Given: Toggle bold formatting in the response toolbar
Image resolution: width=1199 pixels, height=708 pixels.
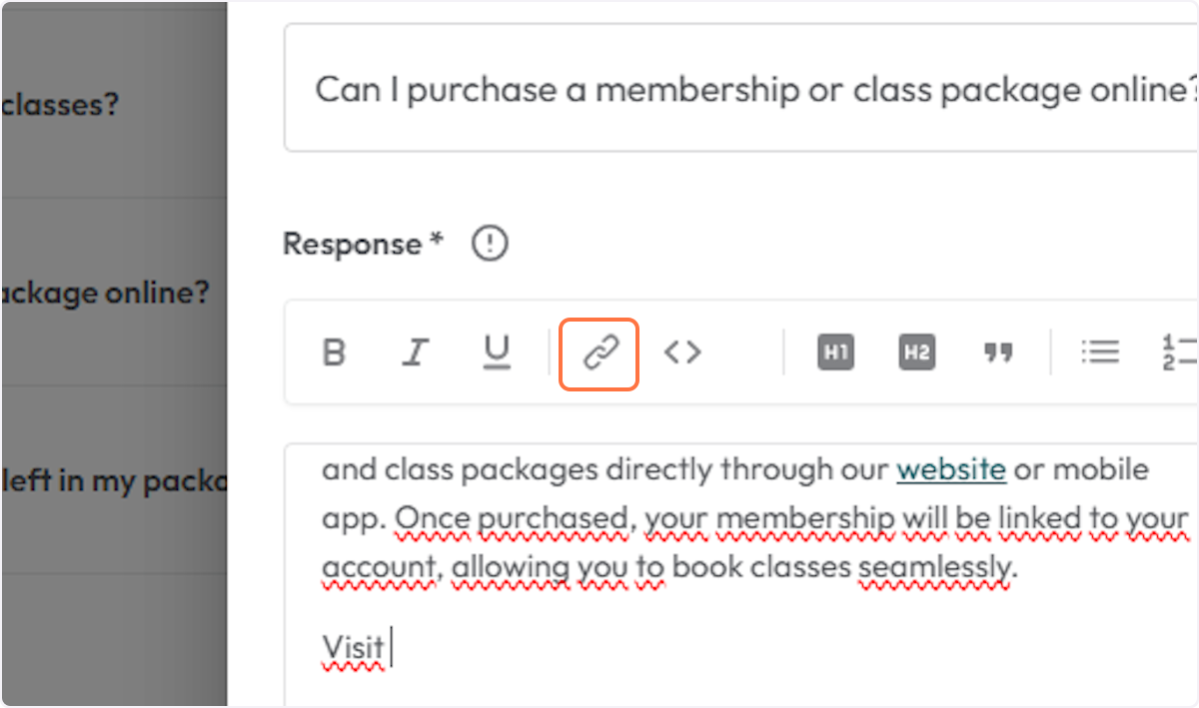Looking at the screenshot, I should 335,353.
